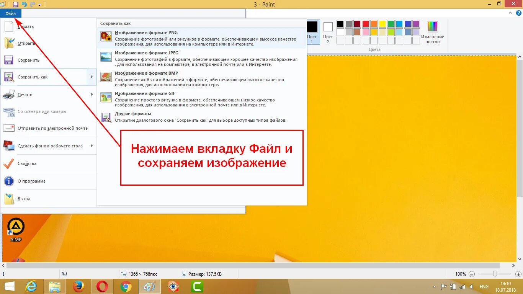
Task: Click the vertical scrollbar down arrow
Action: [520, 259]
